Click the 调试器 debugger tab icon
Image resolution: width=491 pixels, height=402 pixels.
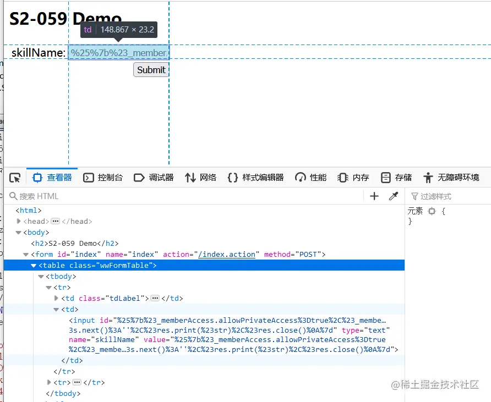pyautogui.click(x=139, y=178)
